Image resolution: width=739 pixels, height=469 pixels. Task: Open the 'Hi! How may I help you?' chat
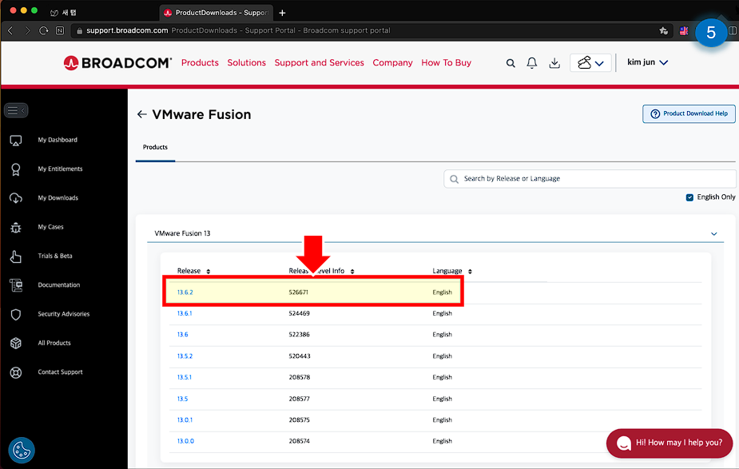669,443
